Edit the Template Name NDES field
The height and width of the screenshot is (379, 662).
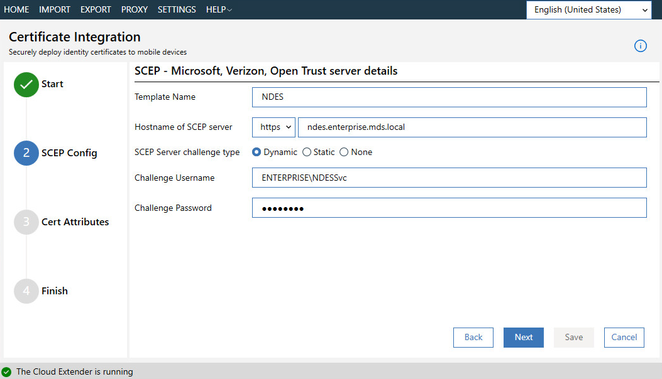(x=448, y=97)
